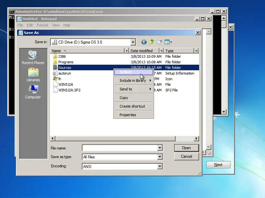
Task: Open Notepad Edit menu
Action: click(x=30, y=25)
